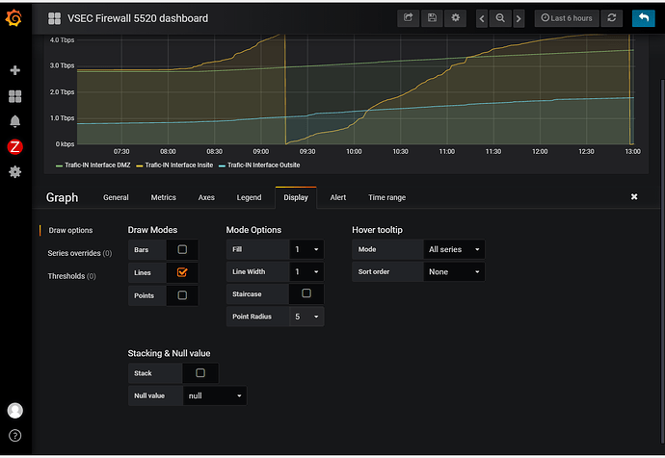Open the Dashboards grid icon in sidebar
This screenshot has width=665, height=458.
(x=14, y=96)
